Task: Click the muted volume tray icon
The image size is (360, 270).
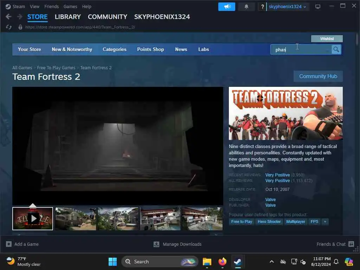Action: [303, 262]
